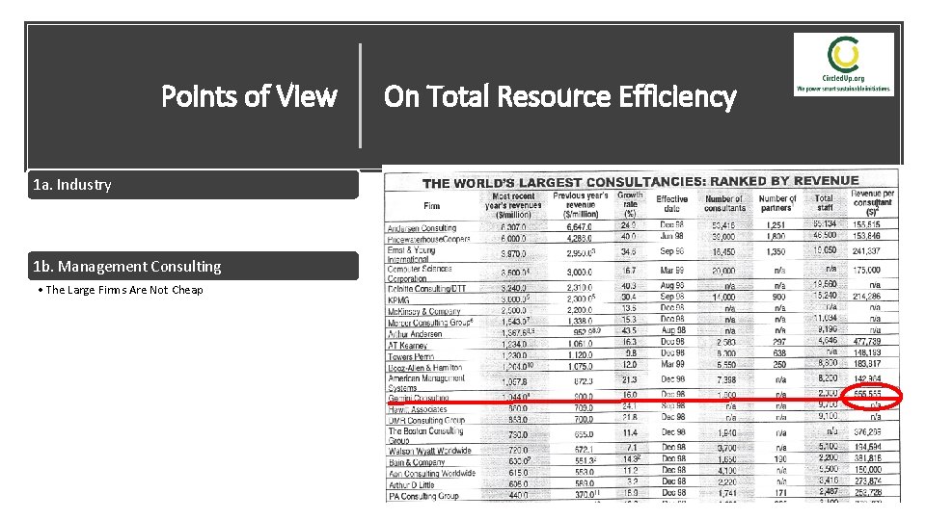Click the 'Number of partners' column header

pyautogui.click(x=777, y=203)
